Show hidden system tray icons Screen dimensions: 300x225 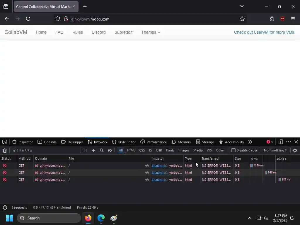click(250, 218)
